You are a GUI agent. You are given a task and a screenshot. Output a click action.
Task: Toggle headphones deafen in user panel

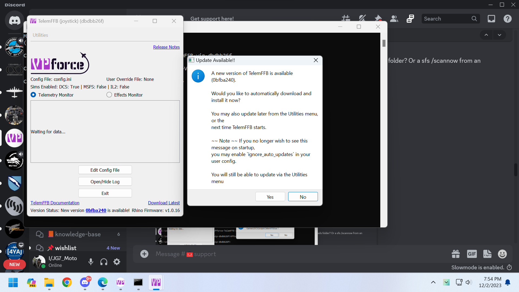(x=104, y=262)
